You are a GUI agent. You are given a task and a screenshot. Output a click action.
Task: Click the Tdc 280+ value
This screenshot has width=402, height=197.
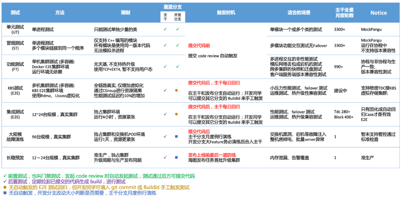pyautogui.click(x=342, y=112)
